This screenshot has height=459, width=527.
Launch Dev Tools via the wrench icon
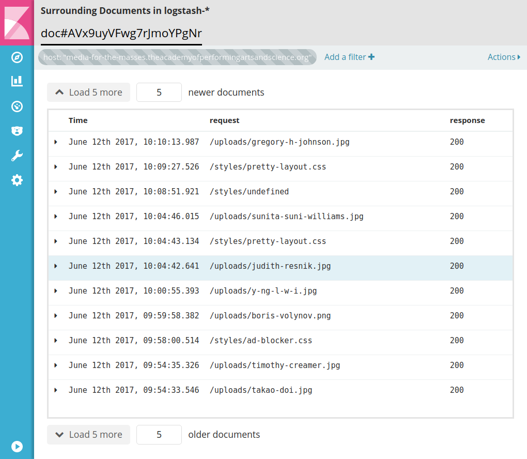[x=17, y=155]
